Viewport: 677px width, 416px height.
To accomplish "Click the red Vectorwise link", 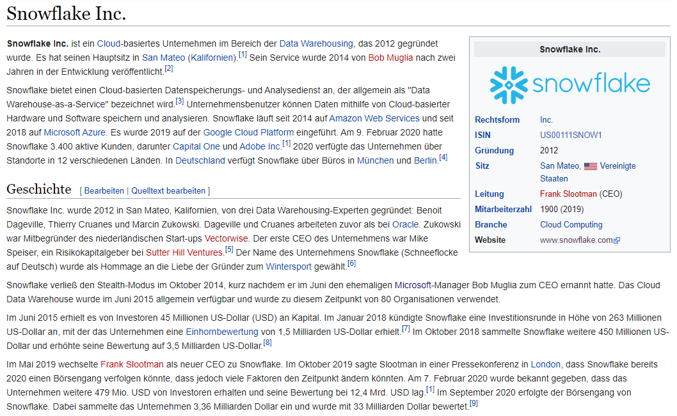I will click(x=227, y=239).
